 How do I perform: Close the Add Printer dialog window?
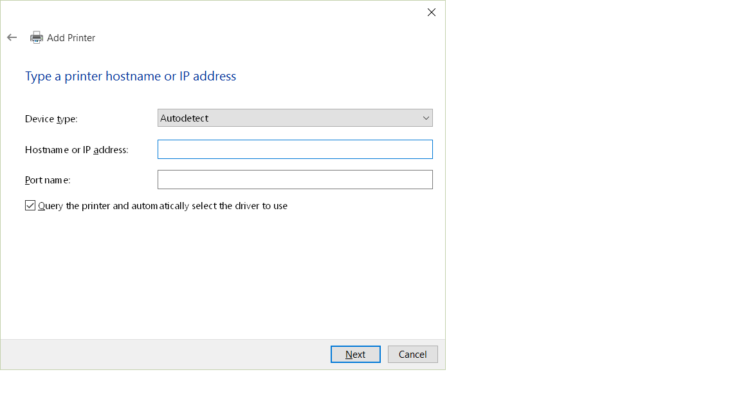[x=432, y=12]
